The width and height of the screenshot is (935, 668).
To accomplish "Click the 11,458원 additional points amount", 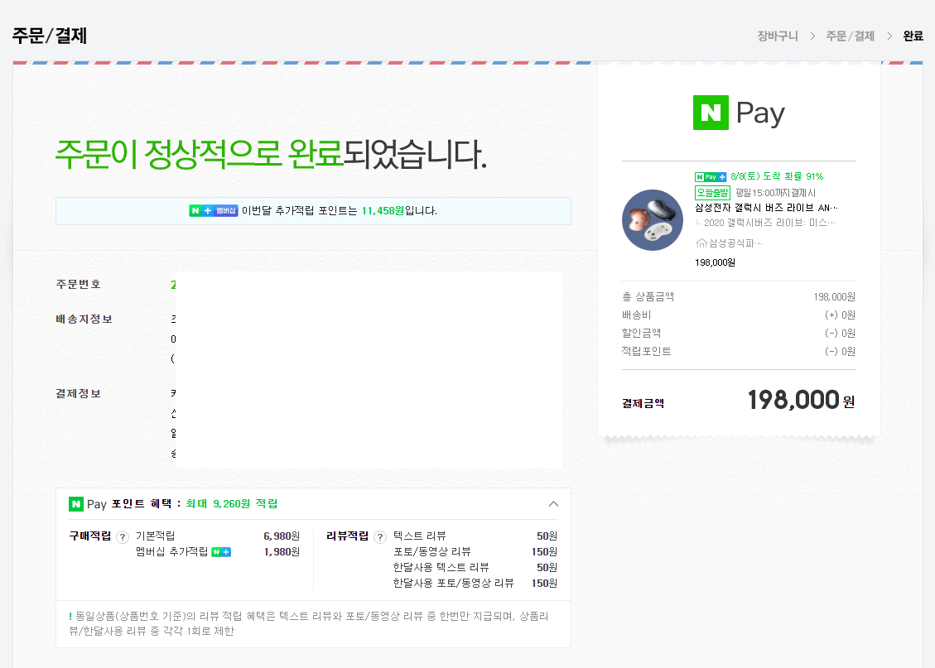I will click(x=383, y=211).
